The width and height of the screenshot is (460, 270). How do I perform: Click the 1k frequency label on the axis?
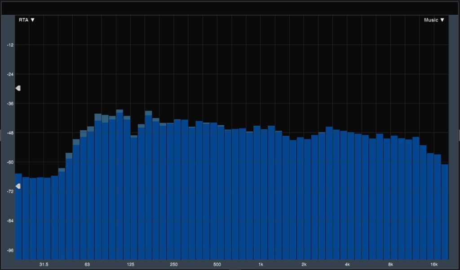click(x=261, y=264)
